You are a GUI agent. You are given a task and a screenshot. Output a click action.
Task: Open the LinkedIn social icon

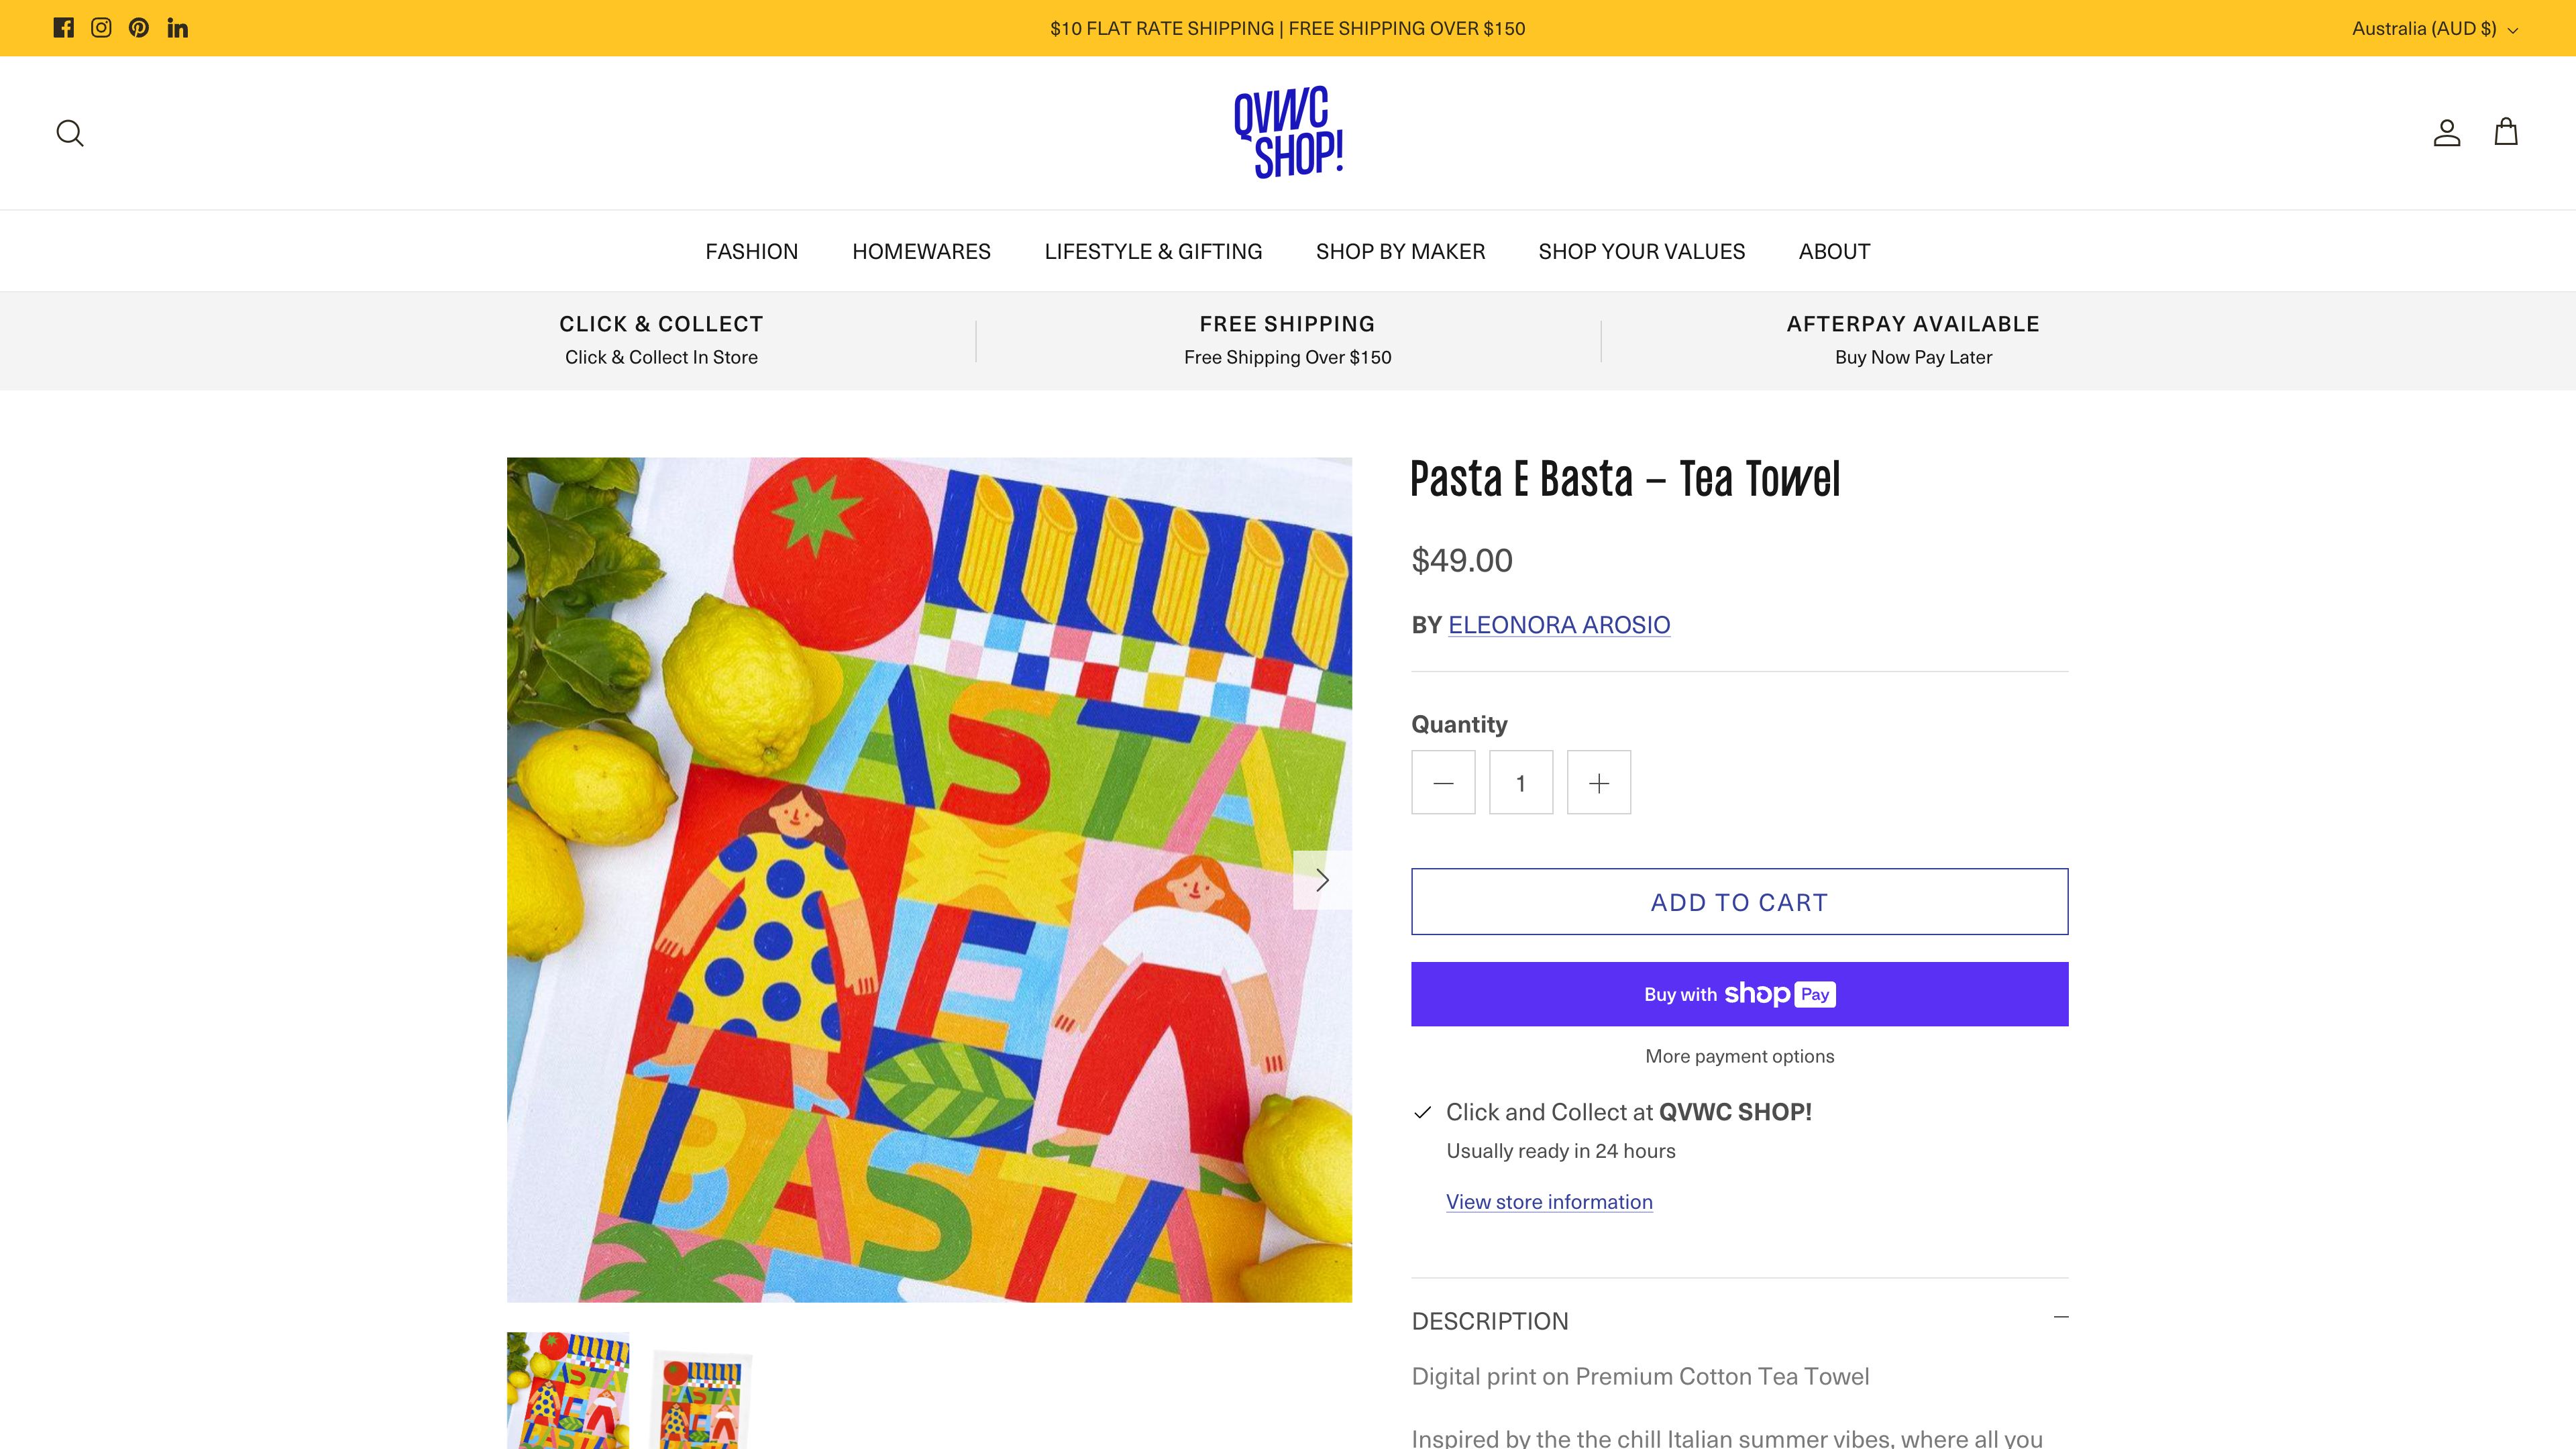click(177, 28)
